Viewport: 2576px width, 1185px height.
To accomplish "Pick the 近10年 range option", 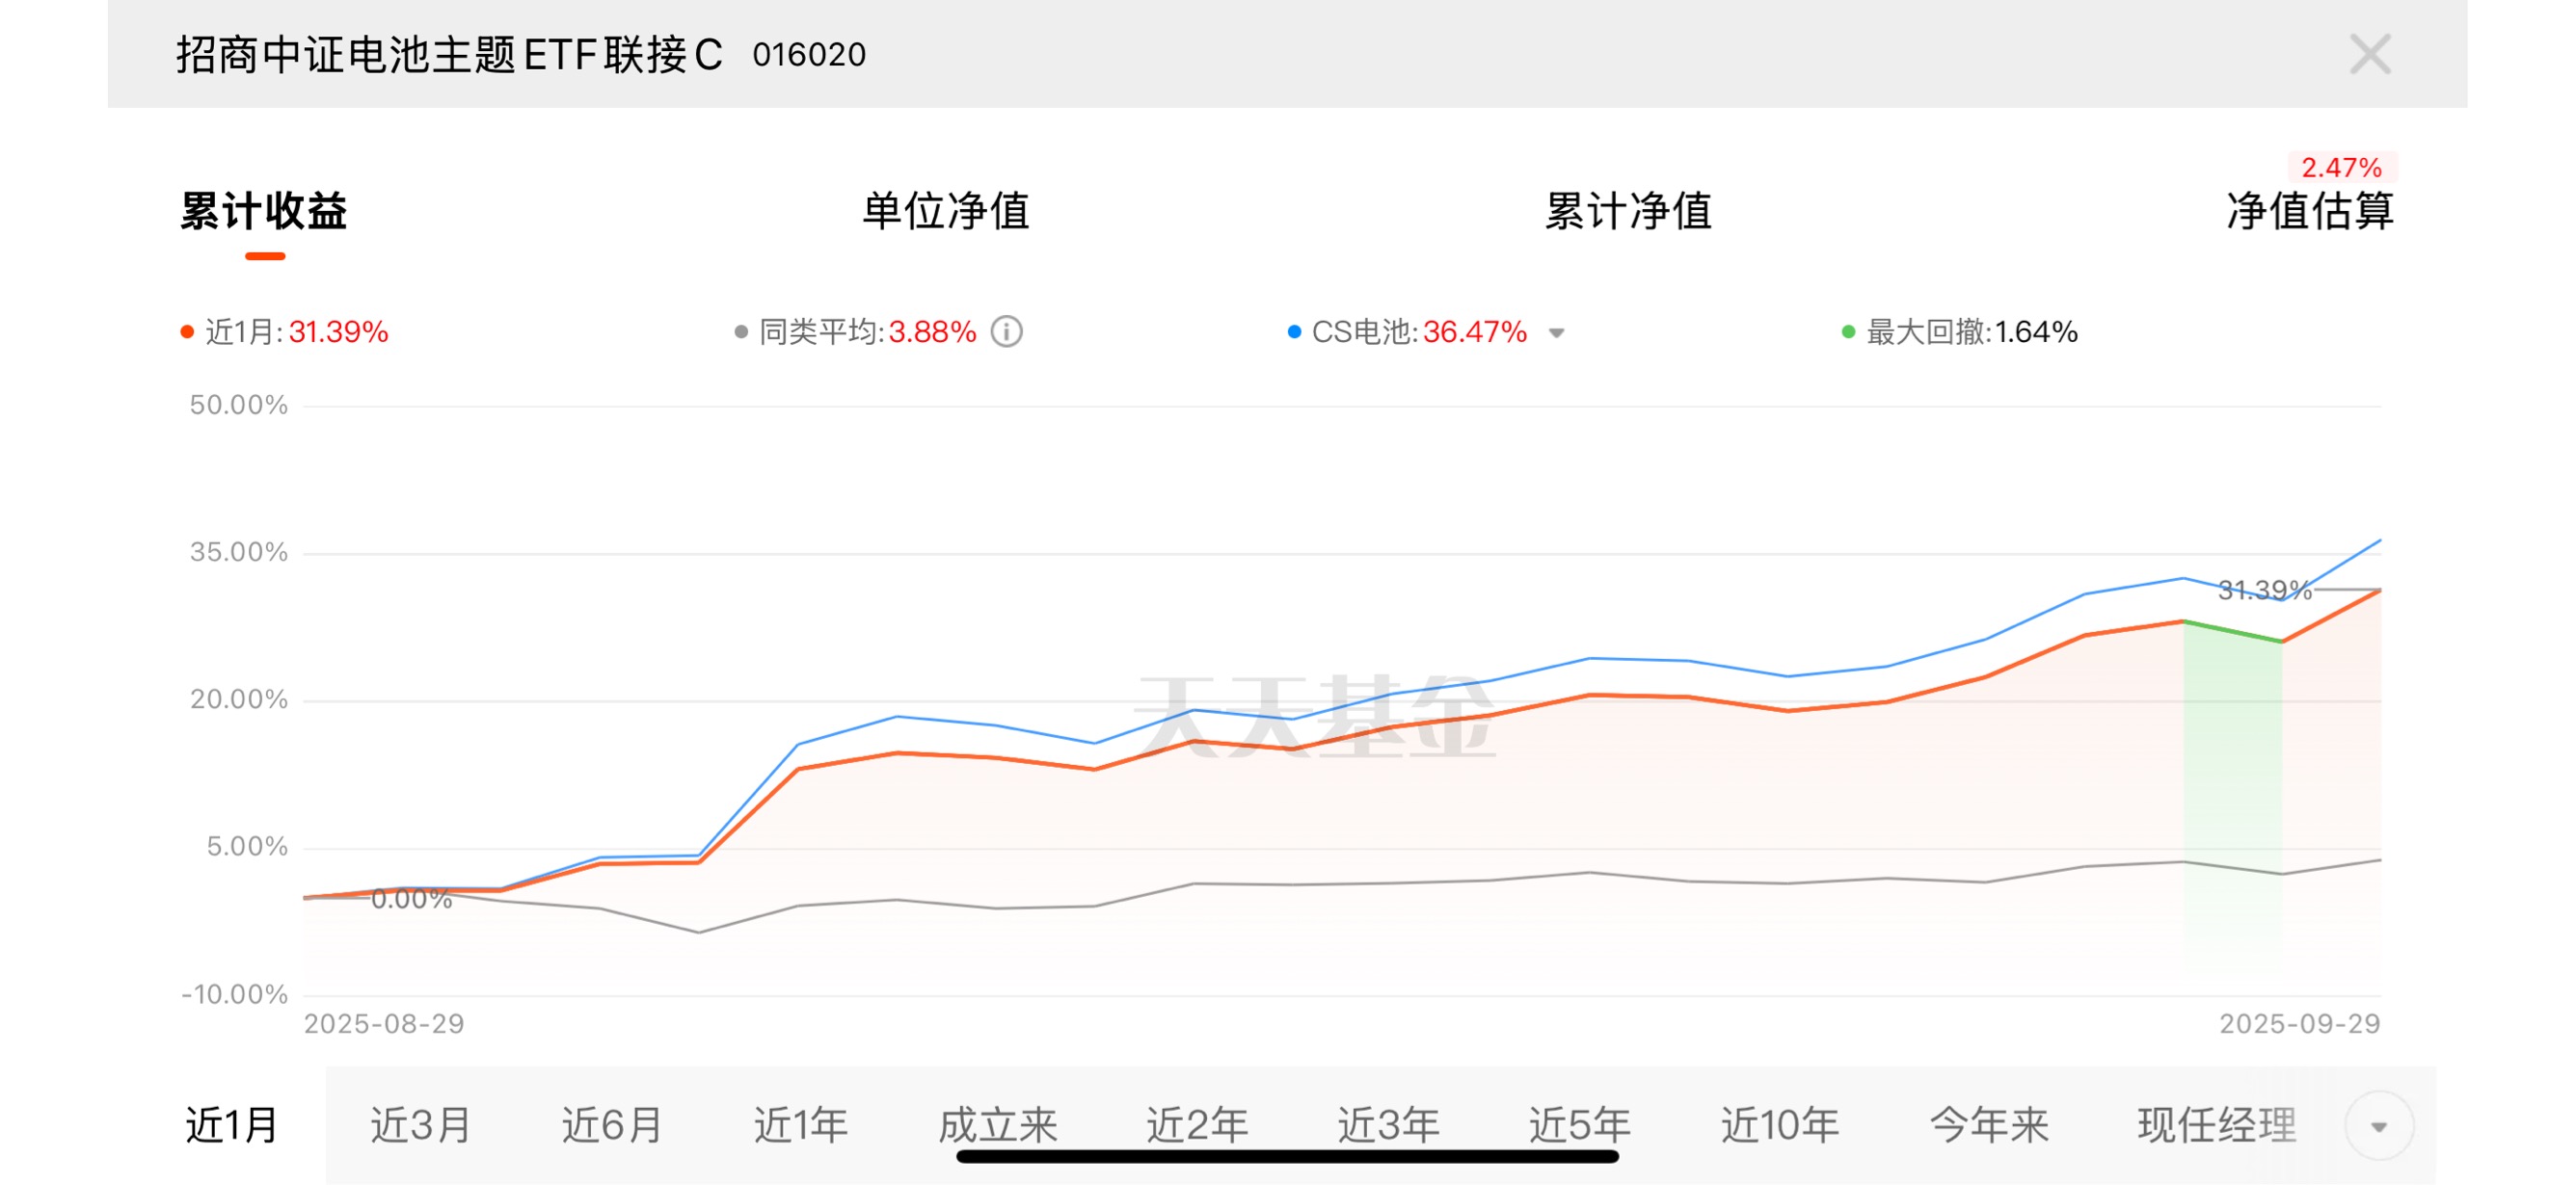I will click(x=1780, y=1125).
